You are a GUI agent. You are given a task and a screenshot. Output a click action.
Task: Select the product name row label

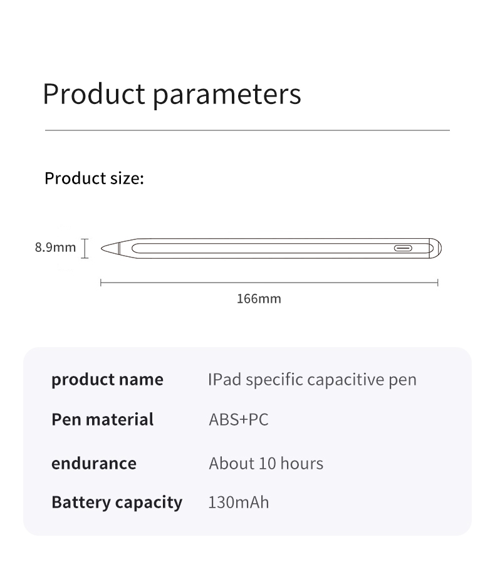107,379
